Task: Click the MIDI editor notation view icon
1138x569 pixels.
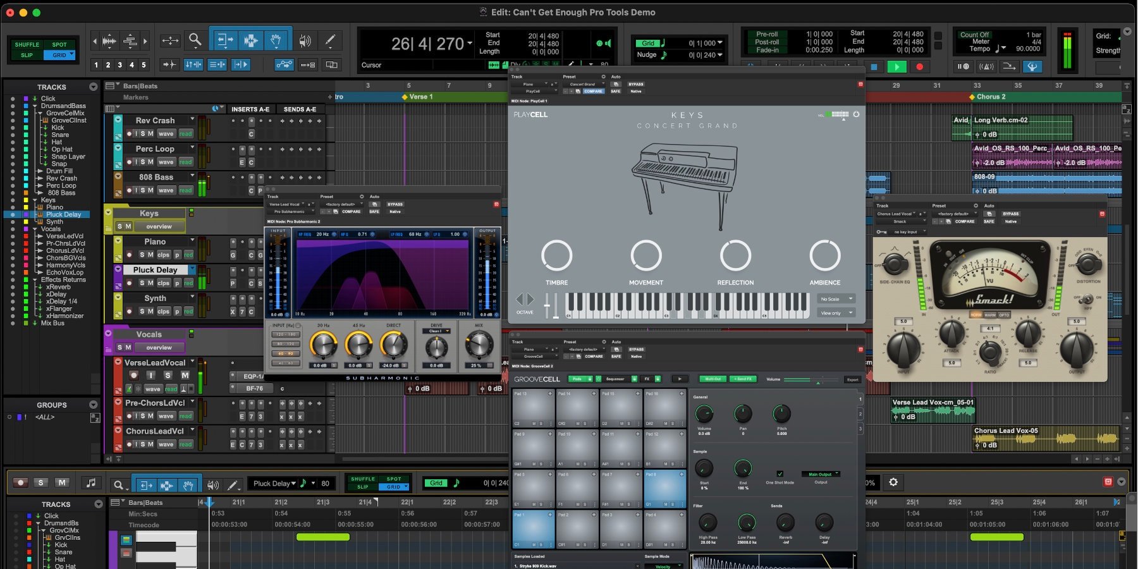Action: click(x=91, y=483)
